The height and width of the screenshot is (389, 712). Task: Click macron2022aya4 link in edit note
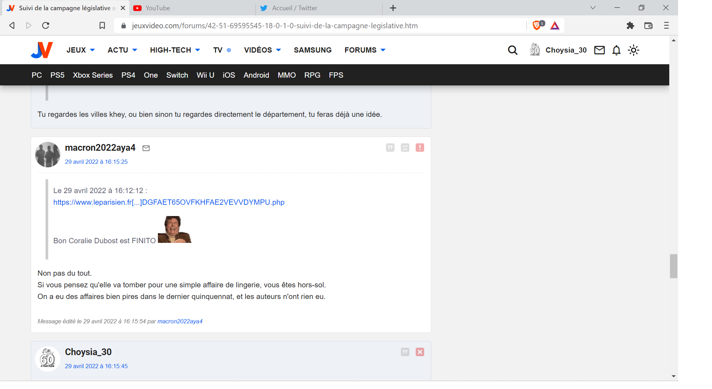coord(180,321)
